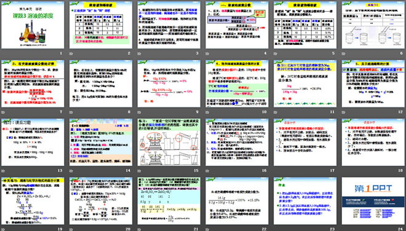Play transition using star under slide 14
The height and width of the screenshot is (231, 406).
(x=71, y=171)
